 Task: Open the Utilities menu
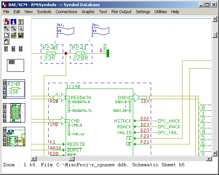click(x=161, y=12)
